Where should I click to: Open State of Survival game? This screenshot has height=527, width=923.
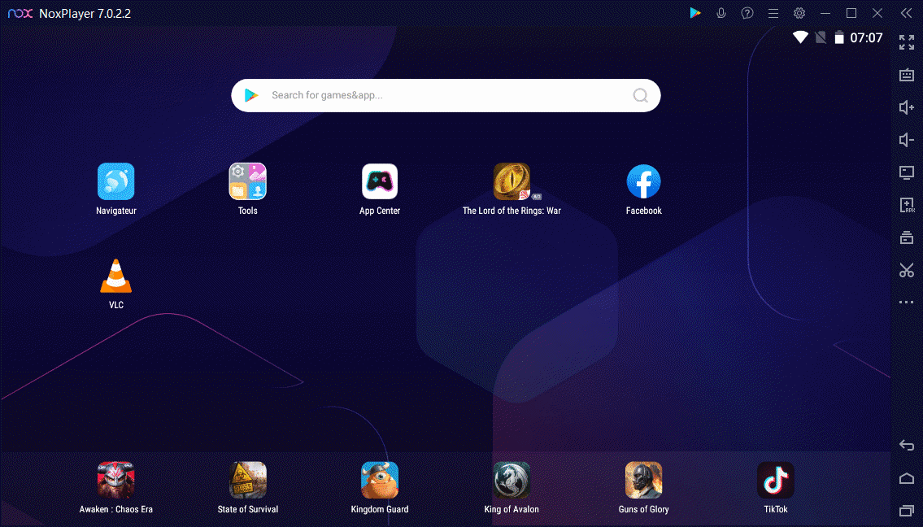point(248,481)
